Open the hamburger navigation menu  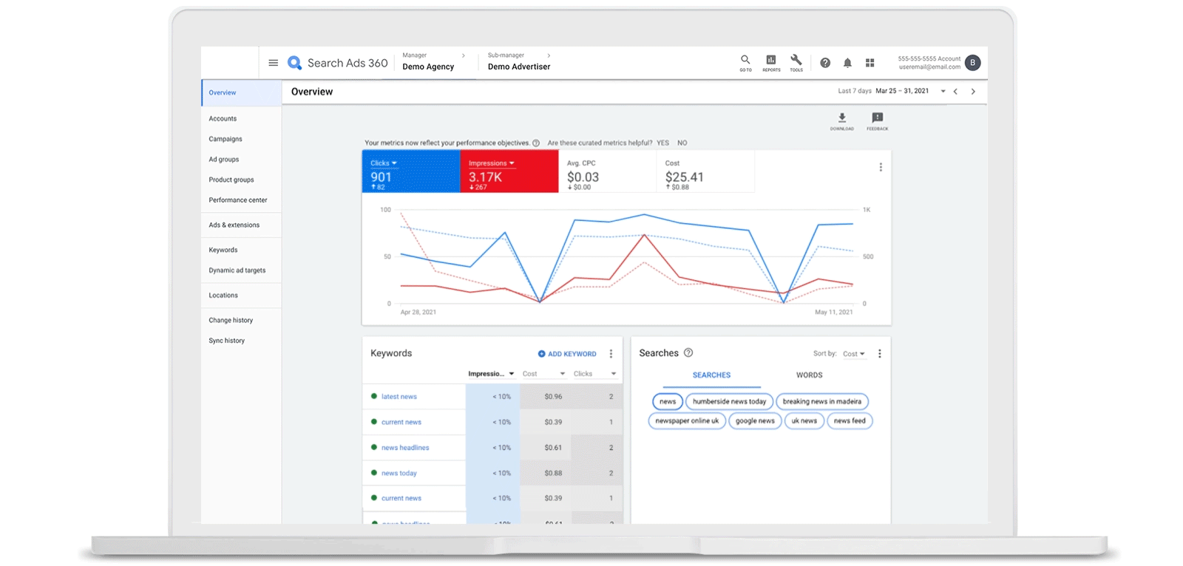pyautogui.click(x=273, y=63)
